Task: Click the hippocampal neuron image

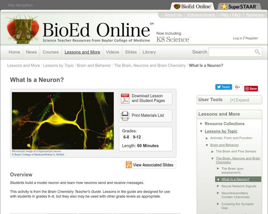Action: coord(63,121)
